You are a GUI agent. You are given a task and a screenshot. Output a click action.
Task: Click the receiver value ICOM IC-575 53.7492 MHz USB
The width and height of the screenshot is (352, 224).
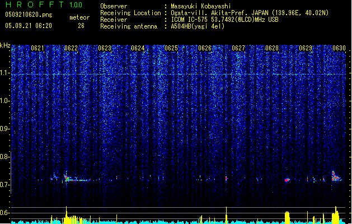(224, 20)
